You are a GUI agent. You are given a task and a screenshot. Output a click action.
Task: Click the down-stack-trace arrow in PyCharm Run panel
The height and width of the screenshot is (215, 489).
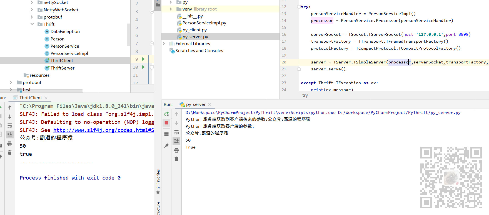tap(176, 123)
